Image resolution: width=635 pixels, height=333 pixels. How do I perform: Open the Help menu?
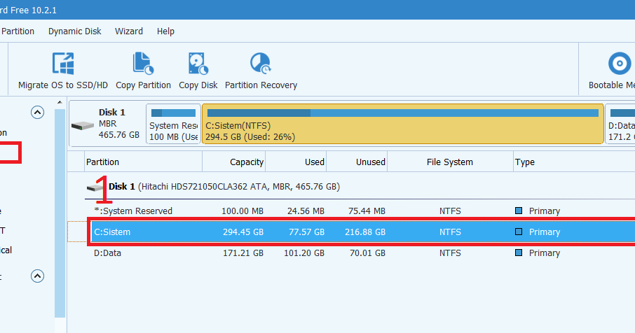tap(165, 31)
